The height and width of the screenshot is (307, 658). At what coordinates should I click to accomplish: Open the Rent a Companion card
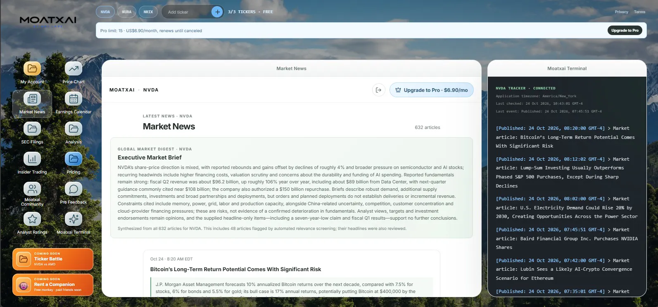pyautogui.click(x=53, y=285)
